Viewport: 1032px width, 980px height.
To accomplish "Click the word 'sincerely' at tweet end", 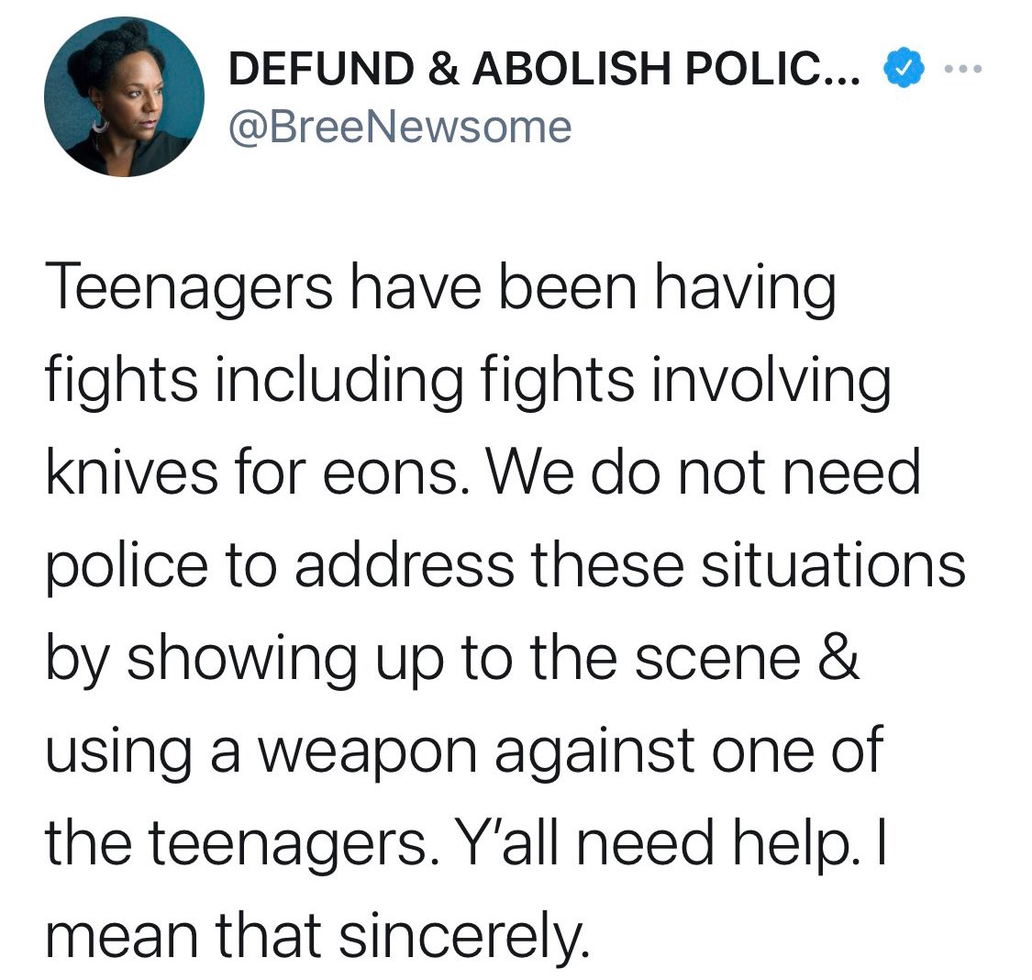I will click(x=461, y=938).
